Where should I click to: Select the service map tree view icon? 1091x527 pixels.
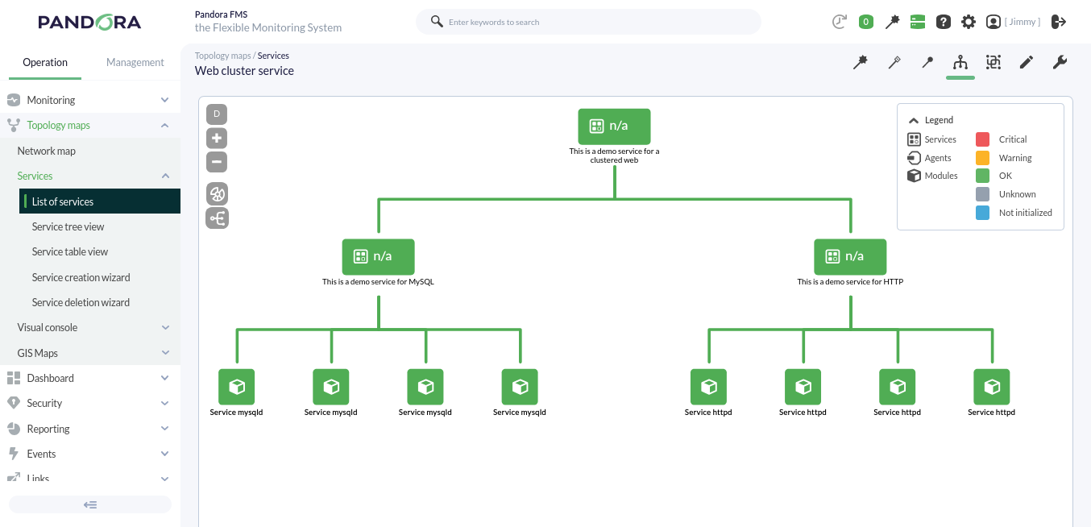click(960, 62)
